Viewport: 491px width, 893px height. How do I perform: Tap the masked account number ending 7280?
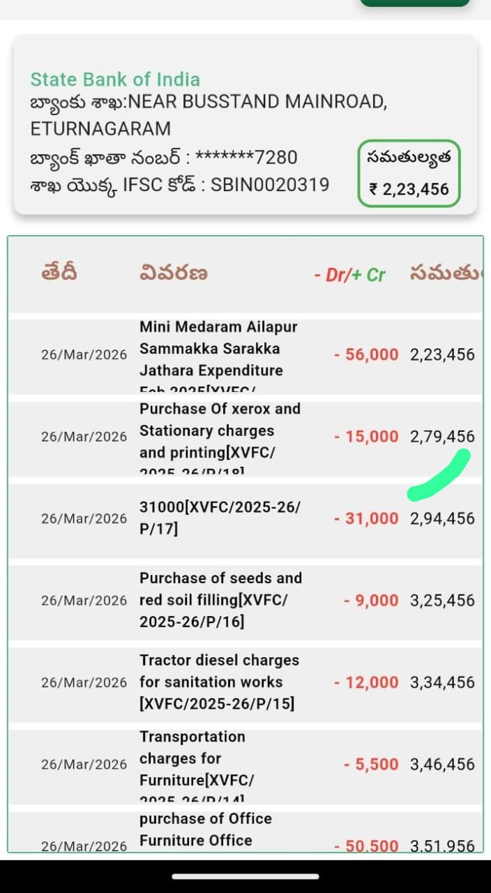pyautogui.click(x=246, y=157)
